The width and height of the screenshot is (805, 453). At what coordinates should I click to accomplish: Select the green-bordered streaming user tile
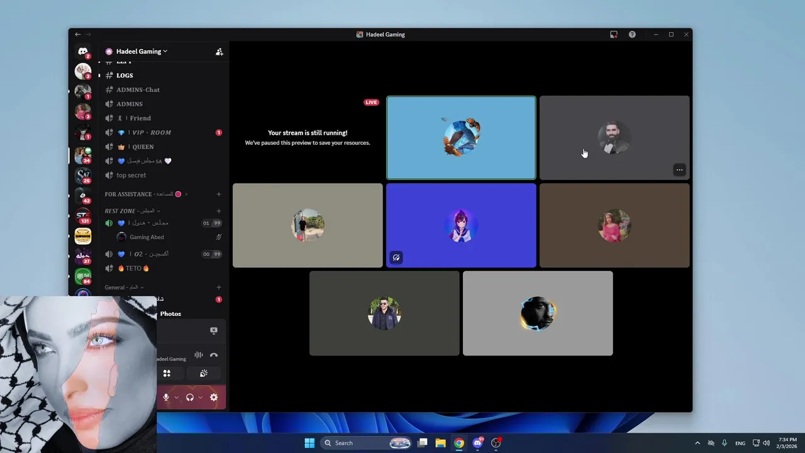pyautogui.click(x=461, y=138)
